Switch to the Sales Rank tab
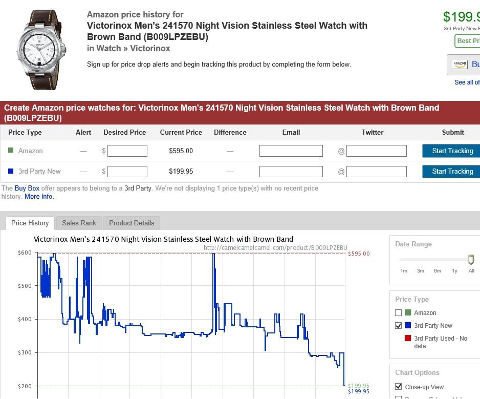The width and height of the screenshot is (480, 399). tap(79, 223)
